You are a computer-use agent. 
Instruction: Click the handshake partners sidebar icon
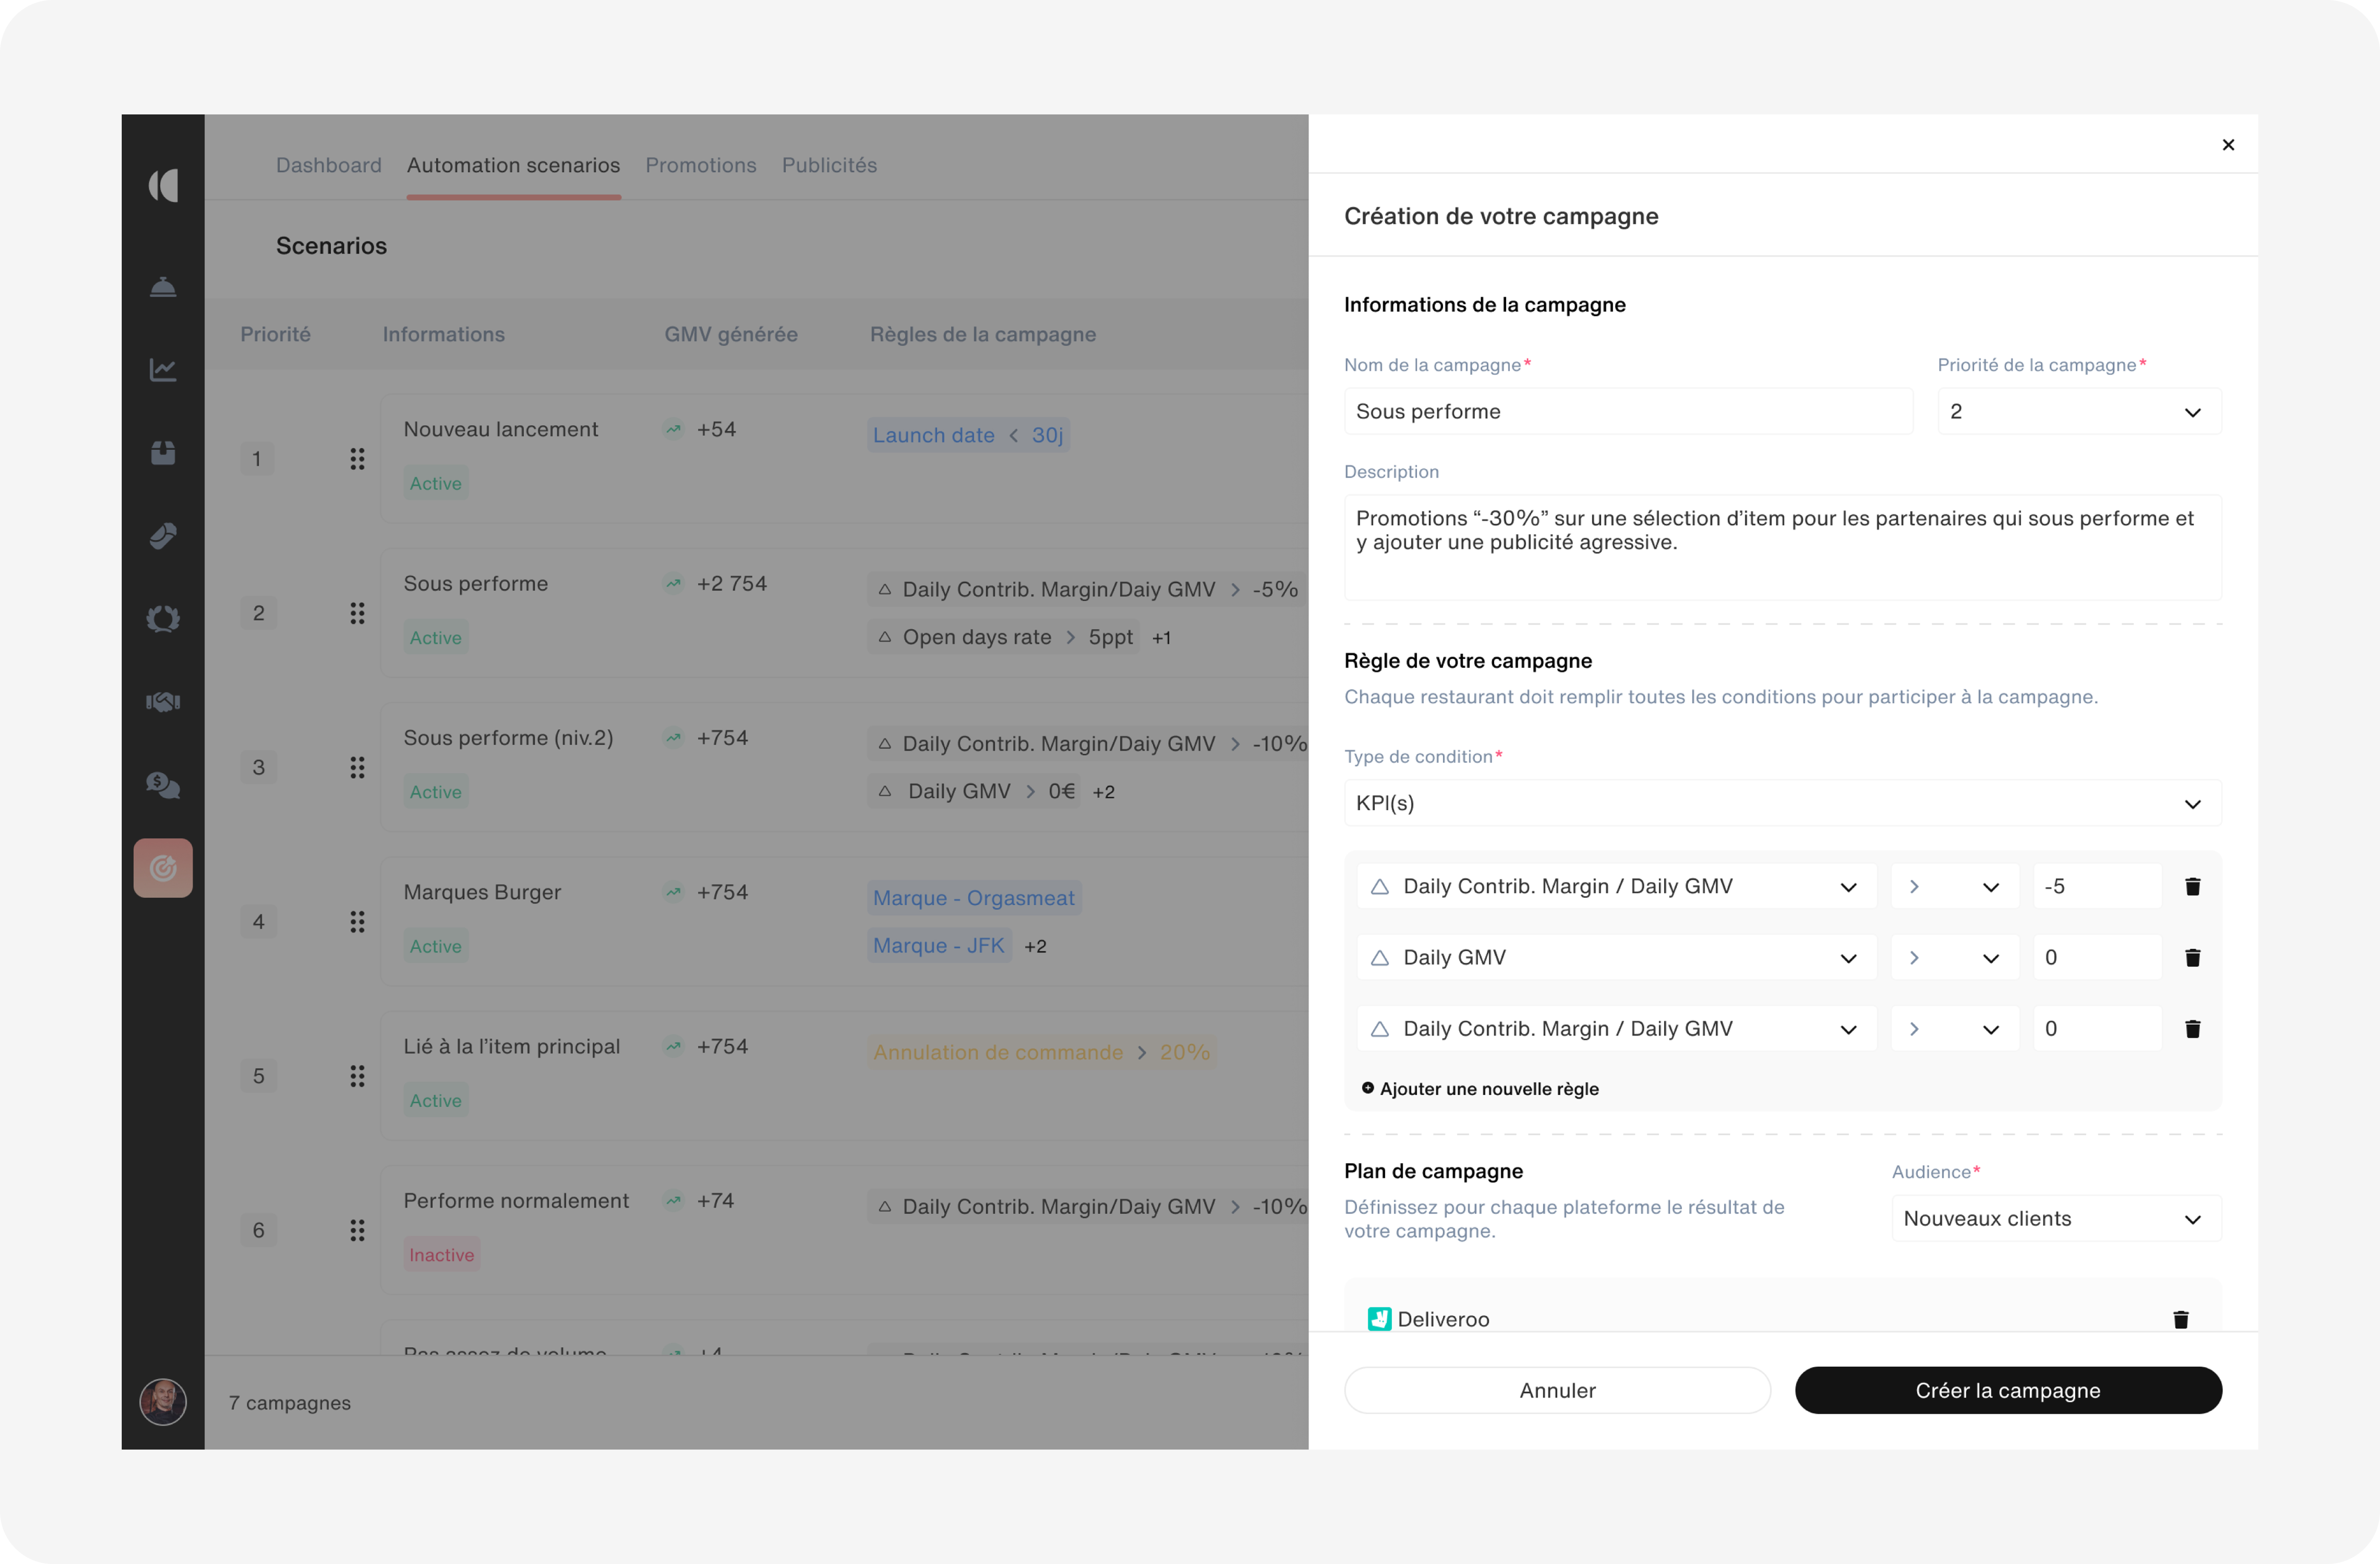(x=163, y=702)
